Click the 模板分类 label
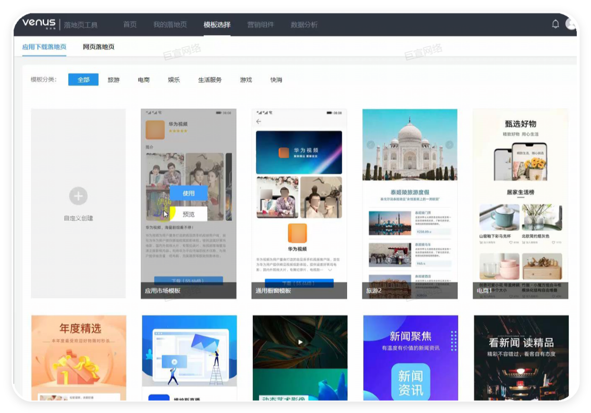 [x=44, y=80]
